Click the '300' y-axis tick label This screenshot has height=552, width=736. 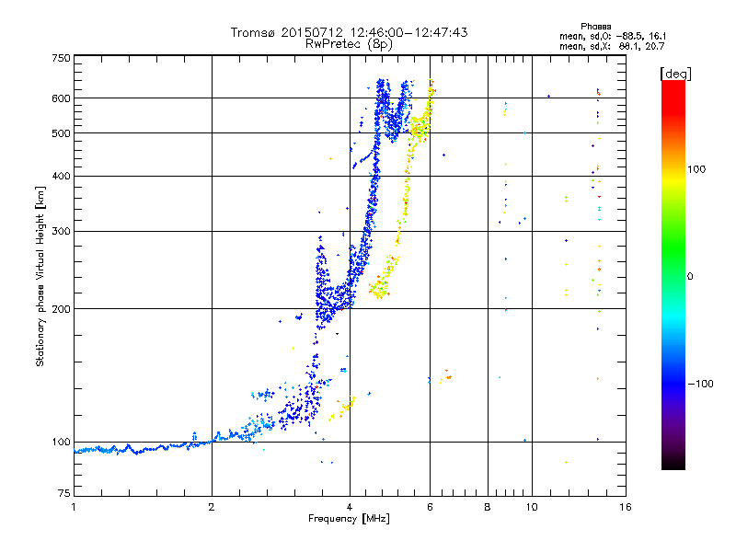click(x=61, y=232)
